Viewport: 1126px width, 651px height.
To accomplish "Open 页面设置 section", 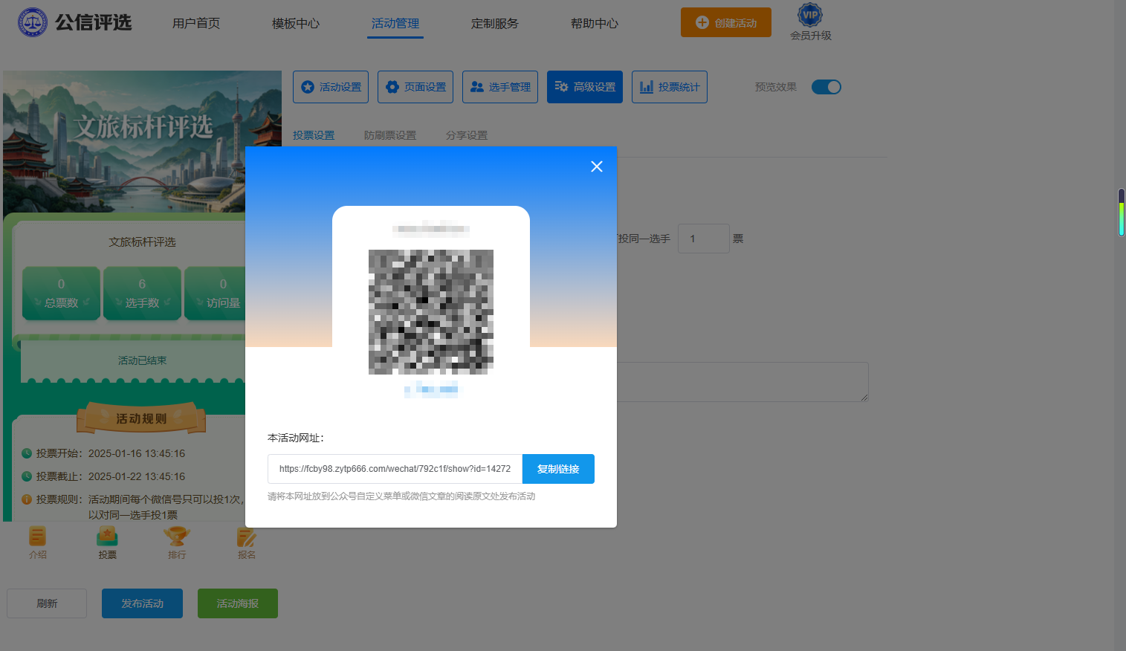I will [x=415, y=87].
